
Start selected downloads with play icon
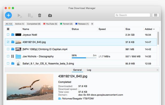(x=20, y=15)
